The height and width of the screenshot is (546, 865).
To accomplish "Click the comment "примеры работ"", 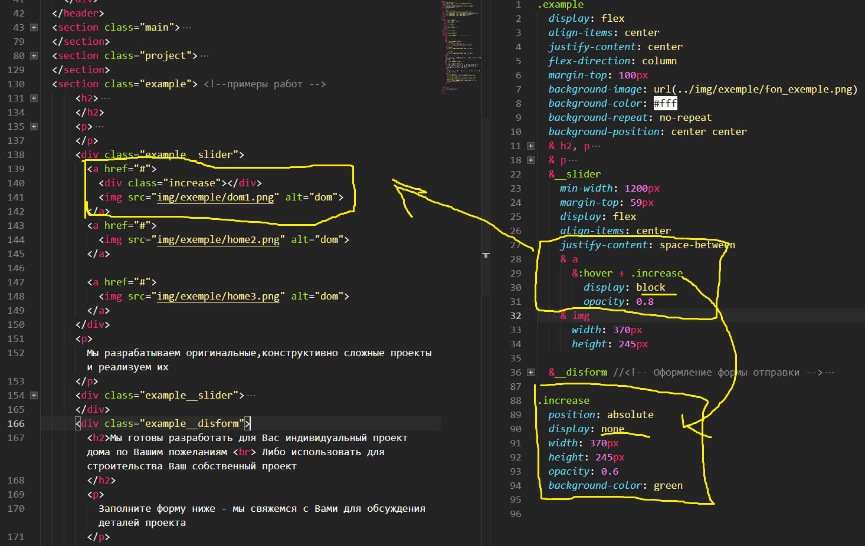I will coord(265,84).
